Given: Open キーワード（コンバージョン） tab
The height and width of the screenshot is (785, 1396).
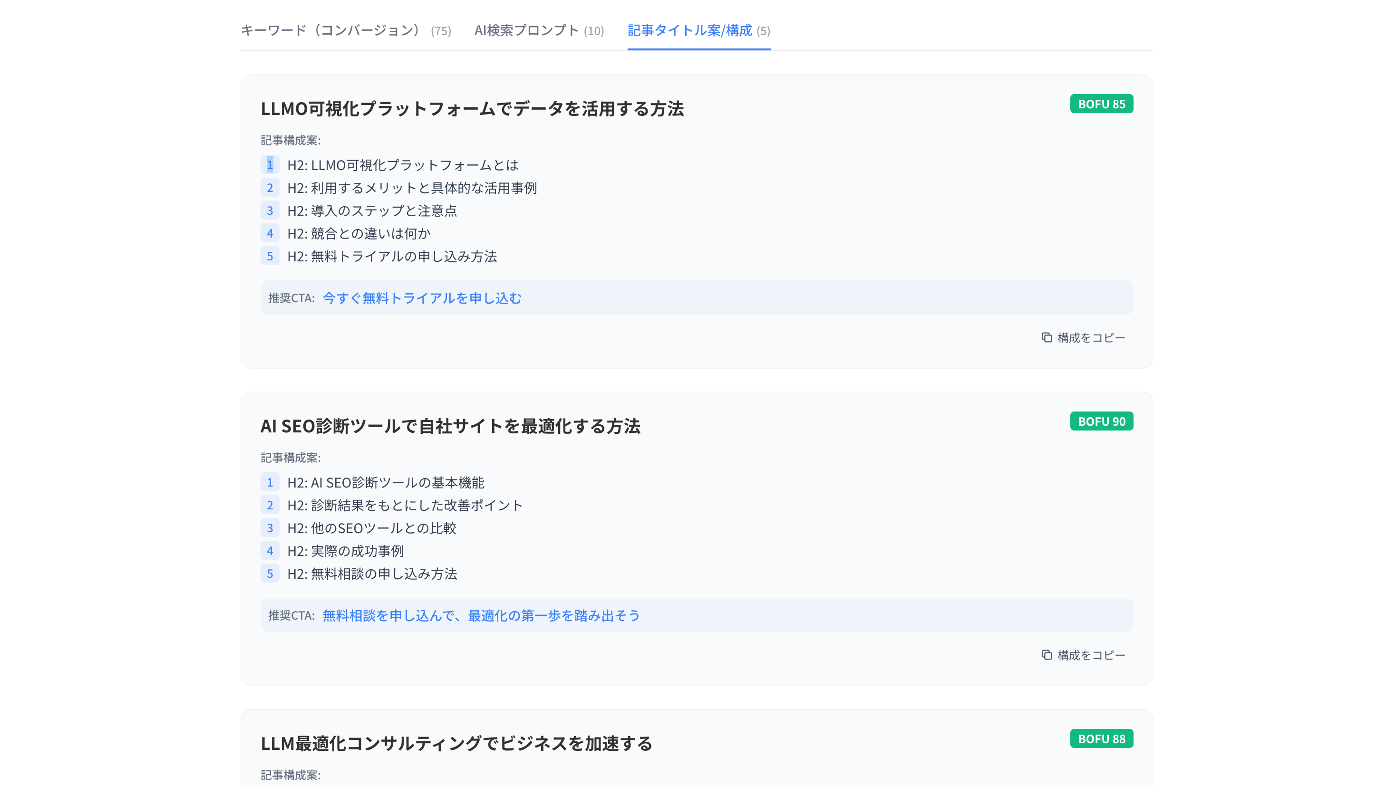Looking at the screenshot, I should coord(345,30).
